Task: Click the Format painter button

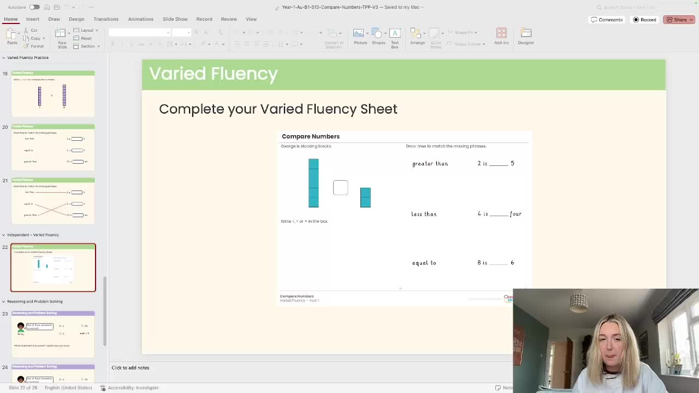Action: [34, 46]
